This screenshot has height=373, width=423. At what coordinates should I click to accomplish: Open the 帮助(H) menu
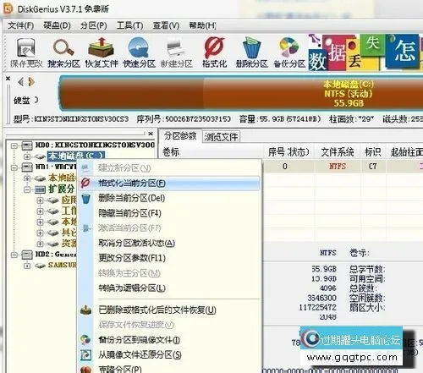(203, 25)
